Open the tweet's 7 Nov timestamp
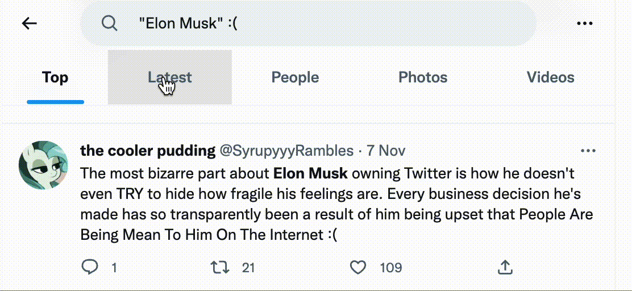 [386, 151]
